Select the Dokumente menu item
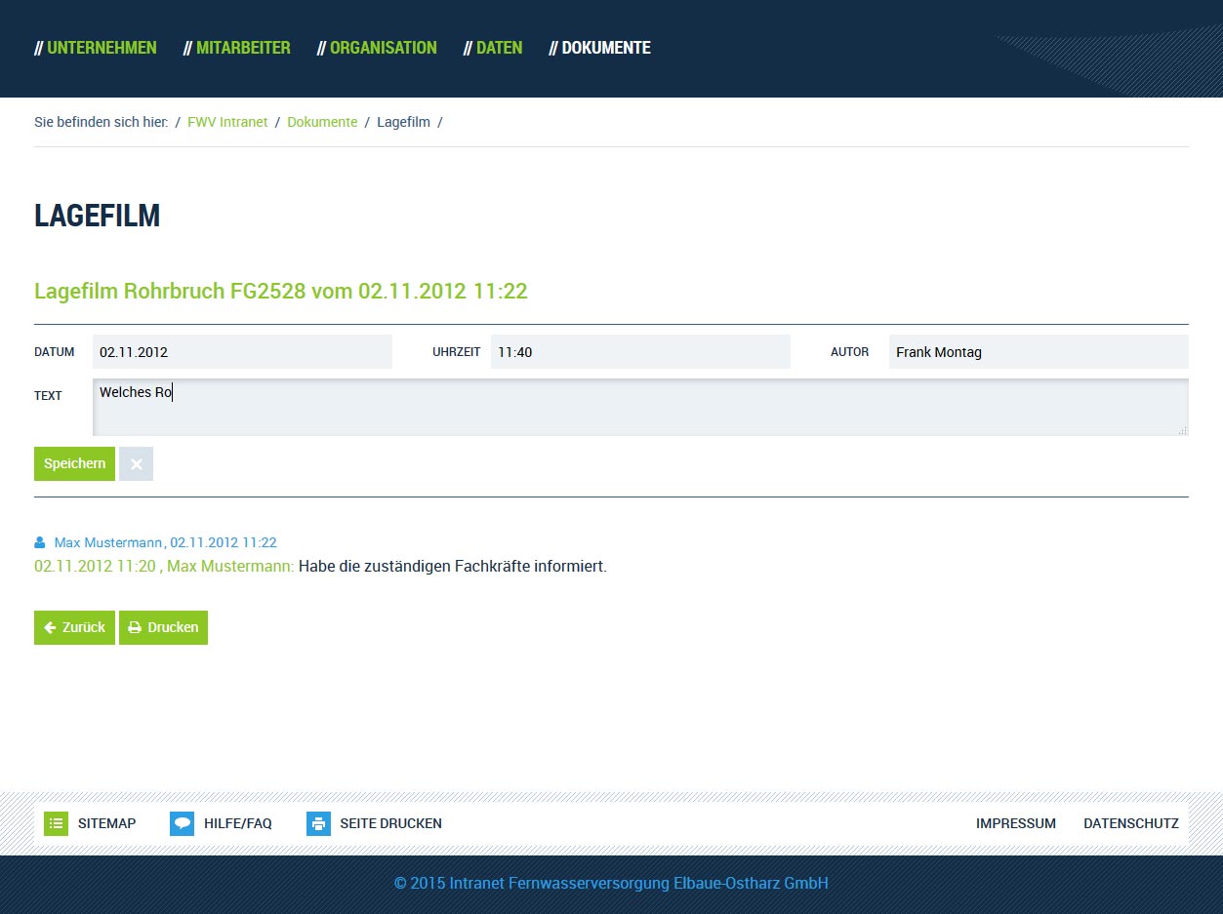Viewport: 1223px width, 914px height. point(599,48)
